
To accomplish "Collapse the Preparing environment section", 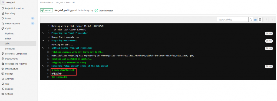I will [43, 40].
